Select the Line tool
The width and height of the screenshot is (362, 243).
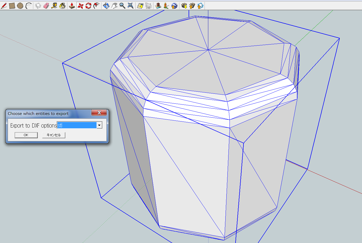(x=4, y=5)
